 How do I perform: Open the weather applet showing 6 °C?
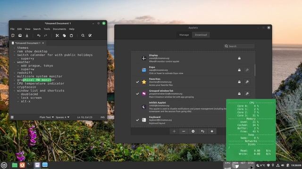click(x=260, y=165)
